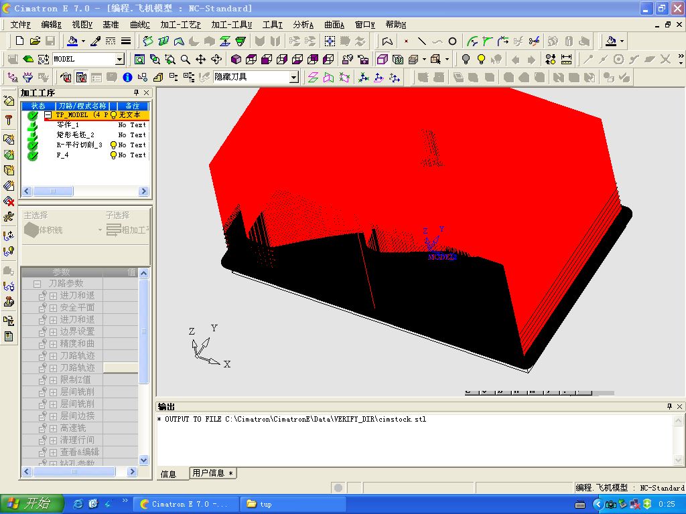Click the 刀路/程式名称 column header
This screenshot has height=514, width=686.
[82, 106]
